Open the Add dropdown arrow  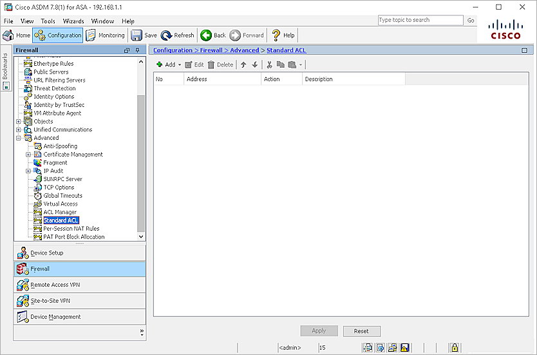point(180,65)
